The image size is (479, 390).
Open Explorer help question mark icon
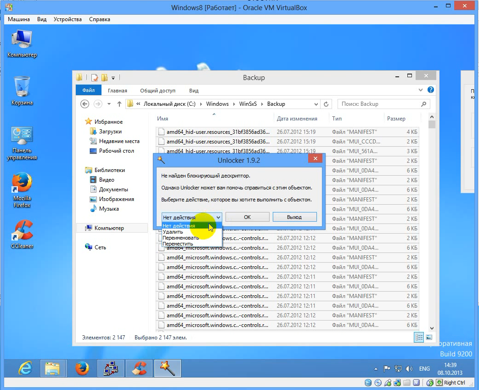click(431, 90)
